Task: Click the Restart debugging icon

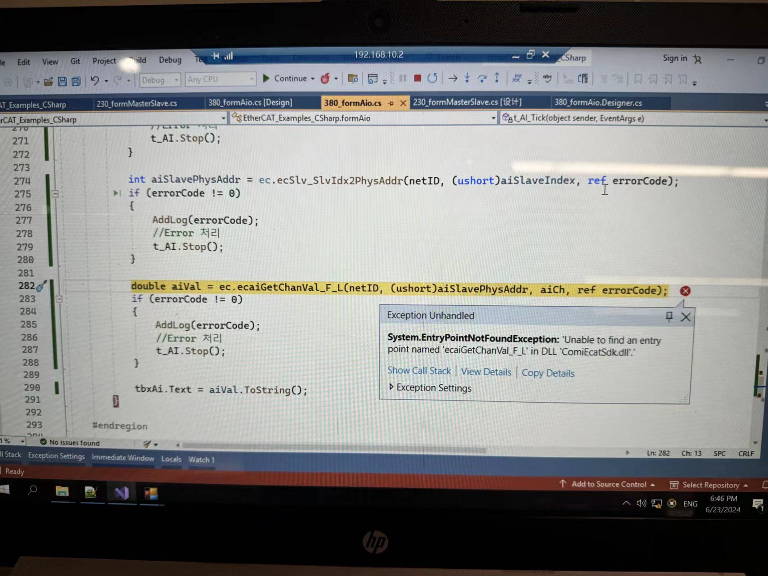Action: (432, 78)
